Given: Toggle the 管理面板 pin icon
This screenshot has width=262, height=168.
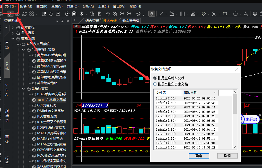Looking at the screenshot, I should pos(63,21).
